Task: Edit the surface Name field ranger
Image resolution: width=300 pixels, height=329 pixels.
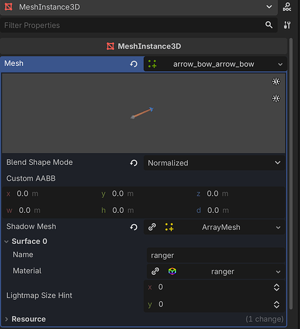Action: 216,255
